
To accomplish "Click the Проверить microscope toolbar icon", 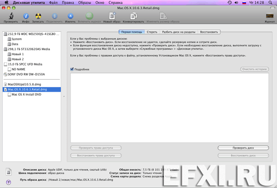I will click(x=11, y=16).
